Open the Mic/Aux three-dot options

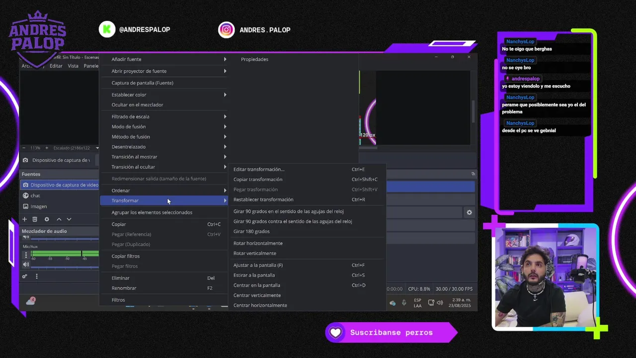tap(26, 255)
